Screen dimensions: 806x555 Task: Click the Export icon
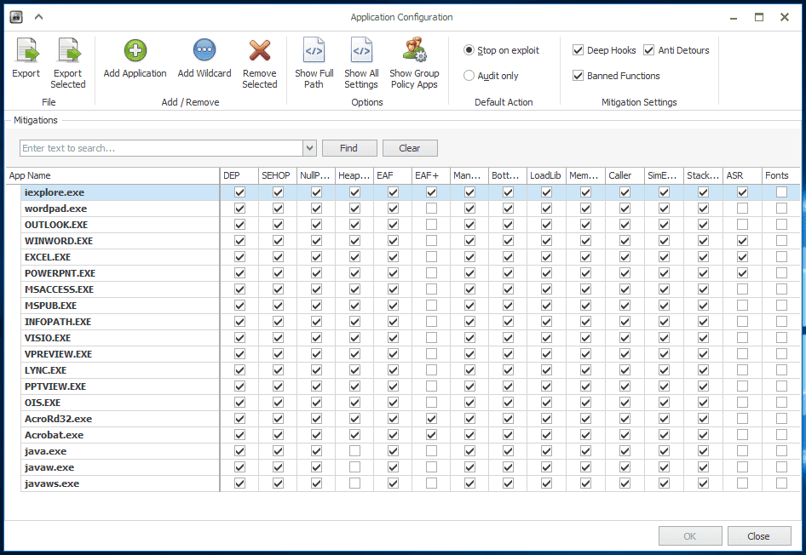pyautogui.click(x=26, y=50)
